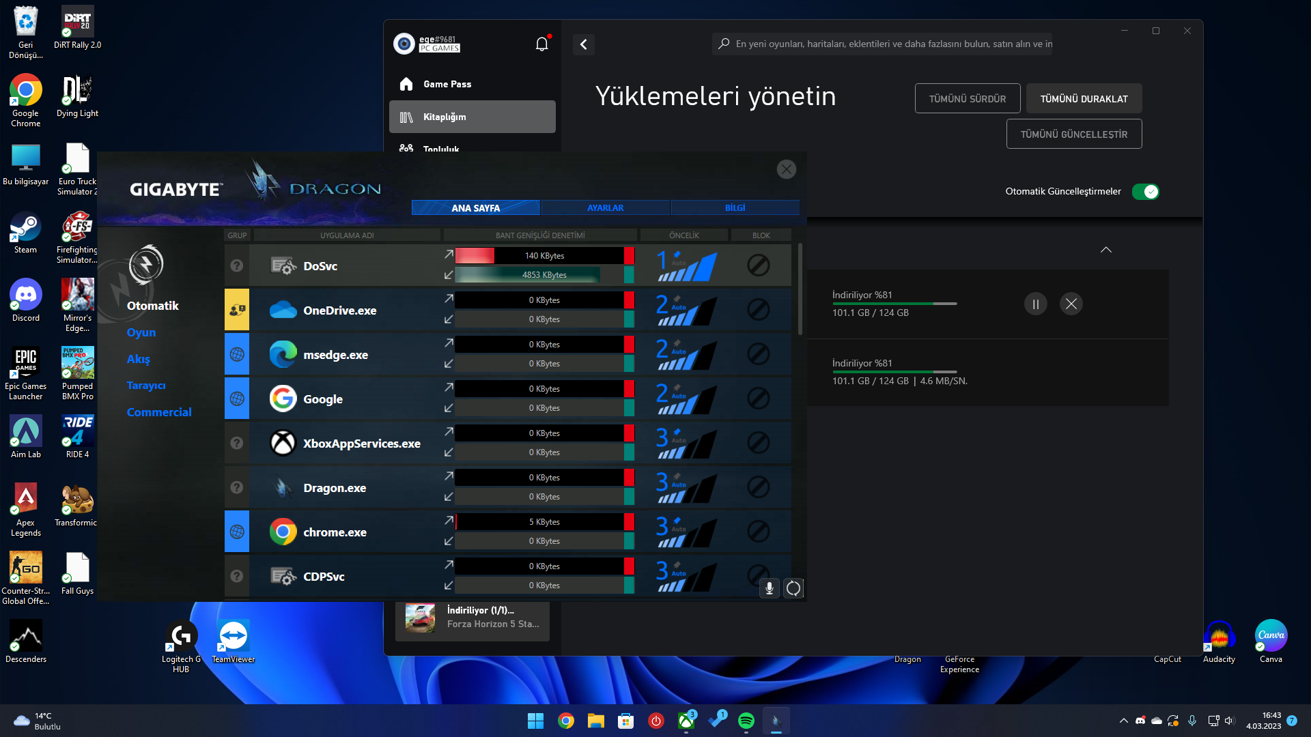Screen dimensions: 1311x737
Task: Click the Xbox store search field
Action: [888, 44]
